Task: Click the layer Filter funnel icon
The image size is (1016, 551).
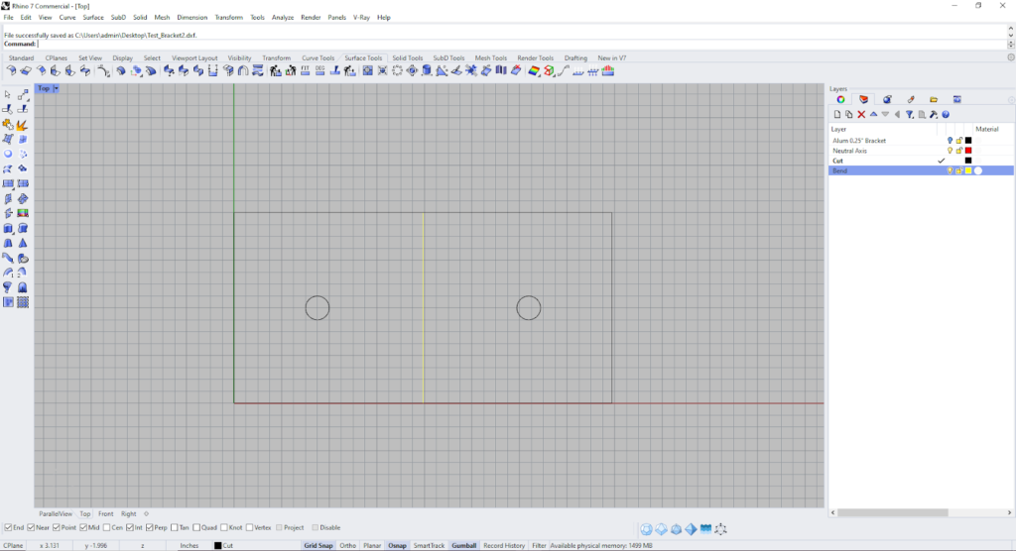Action: point(909,115)
